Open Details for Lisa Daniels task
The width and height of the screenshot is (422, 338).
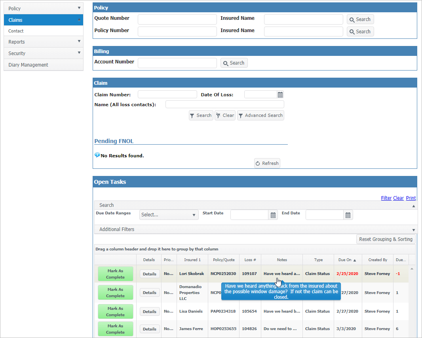[x=150, y=312]
